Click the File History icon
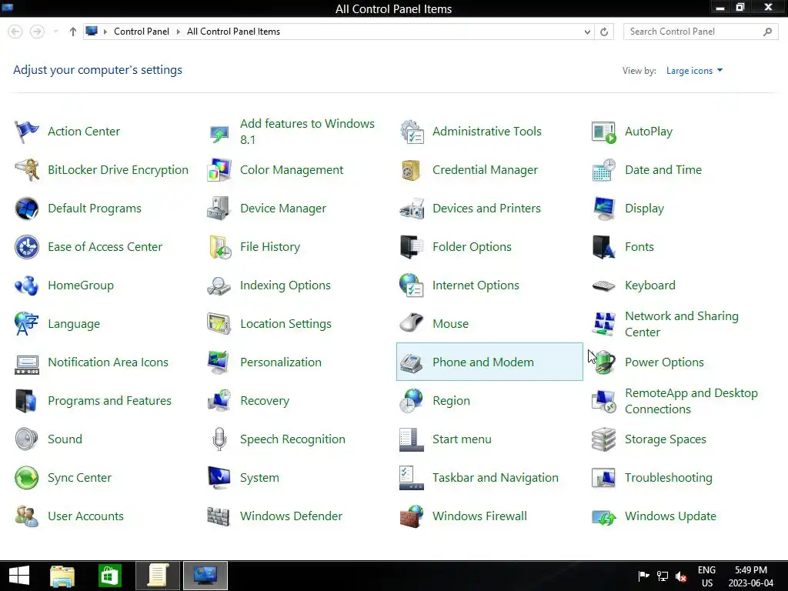Viewport: 788px width, 591px height. tap(219, 247)
